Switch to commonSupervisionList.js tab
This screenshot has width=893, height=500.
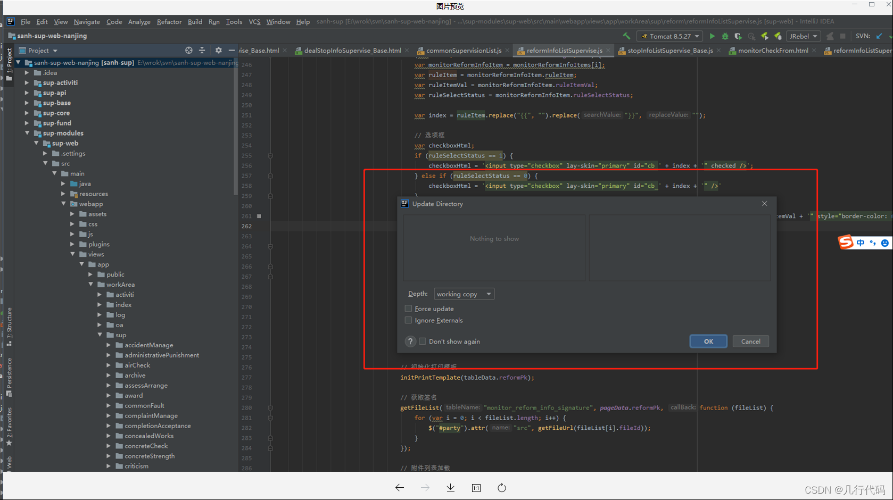click(464, 51)
